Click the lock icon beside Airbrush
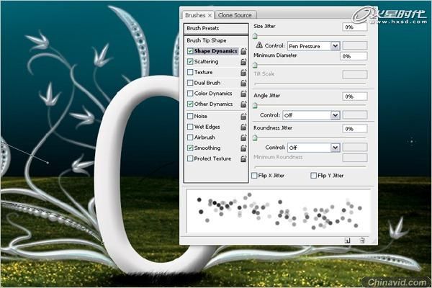The width and height of the screenshot is (432, 288). click(243, 138)
